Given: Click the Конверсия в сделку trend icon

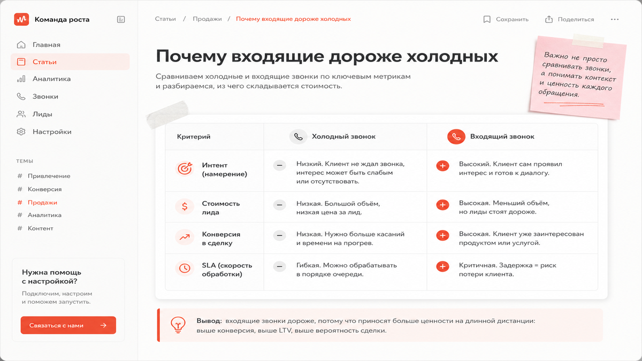Looking at the screenshot, I should pos(185,237).
